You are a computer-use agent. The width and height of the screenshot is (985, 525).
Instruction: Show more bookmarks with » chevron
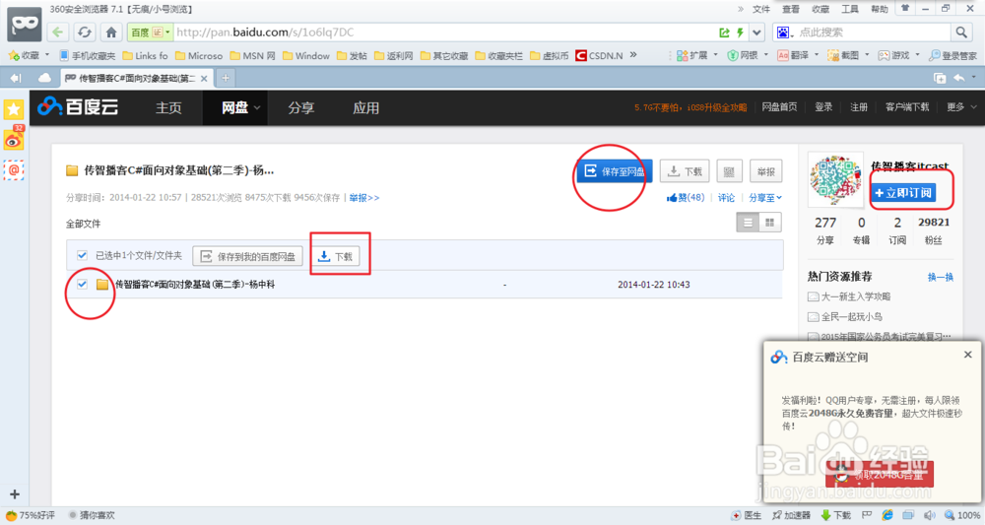click(x=633, y=55)
